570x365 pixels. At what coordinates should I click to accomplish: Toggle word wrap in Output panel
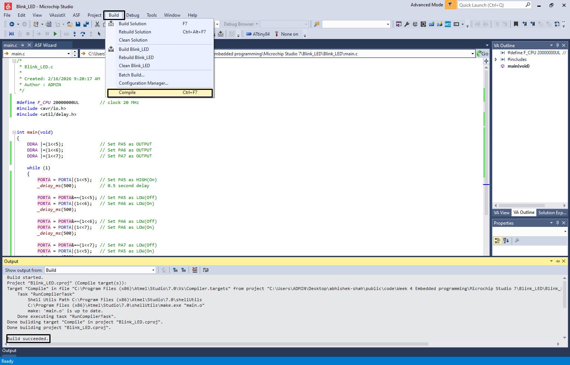[x=205, y=270]
